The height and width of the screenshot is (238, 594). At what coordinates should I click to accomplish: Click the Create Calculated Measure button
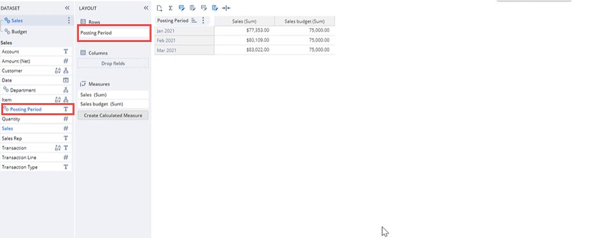point(113,115)
